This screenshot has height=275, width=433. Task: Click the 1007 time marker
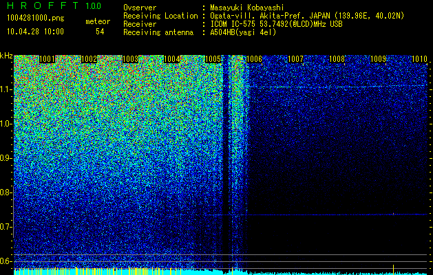click(x=295, y=59)
